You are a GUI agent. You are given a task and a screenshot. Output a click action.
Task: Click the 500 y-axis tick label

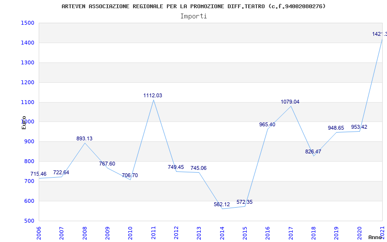(29, 221)
